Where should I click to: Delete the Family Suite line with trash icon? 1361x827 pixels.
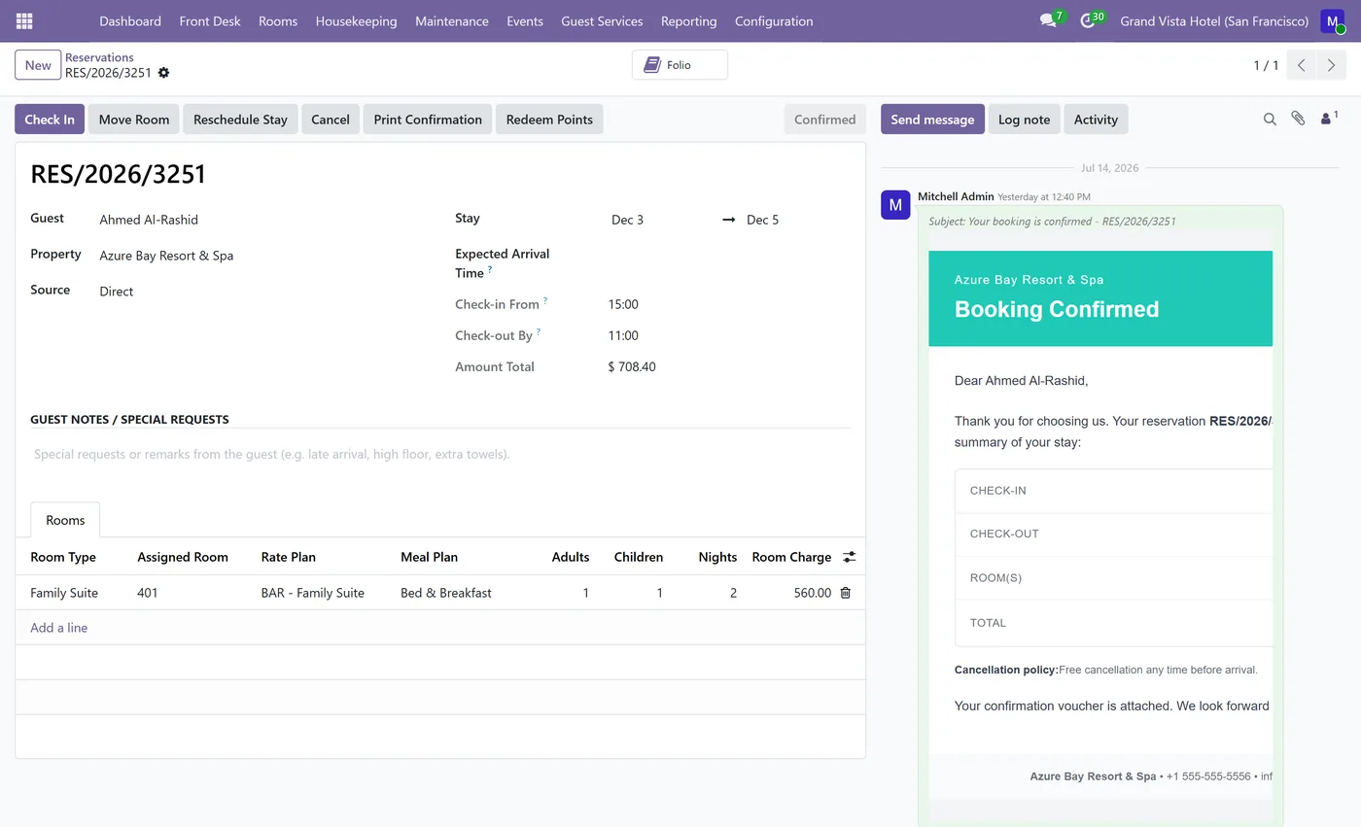click(845, 593)
